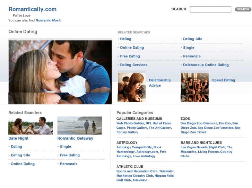Visit Niagara Falls Golf Club link
Viewport: 252px width, 188px height.
(145, 178)
